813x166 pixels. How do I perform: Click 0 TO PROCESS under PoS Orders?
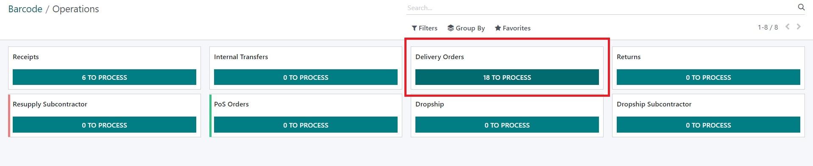coord(306,125)
